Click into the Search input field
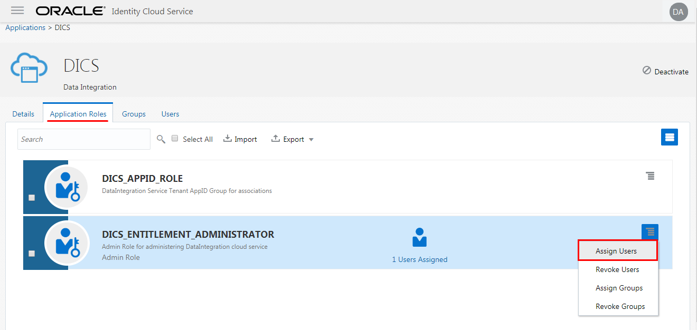This screenshot has height=330, width=697. tap(84, 139)
